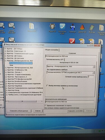The width and height of the screenshot is (105, 140).
Task: Expand the Адаптер - Интернационалистов, 36/3 node
Action: coord(6,67)
